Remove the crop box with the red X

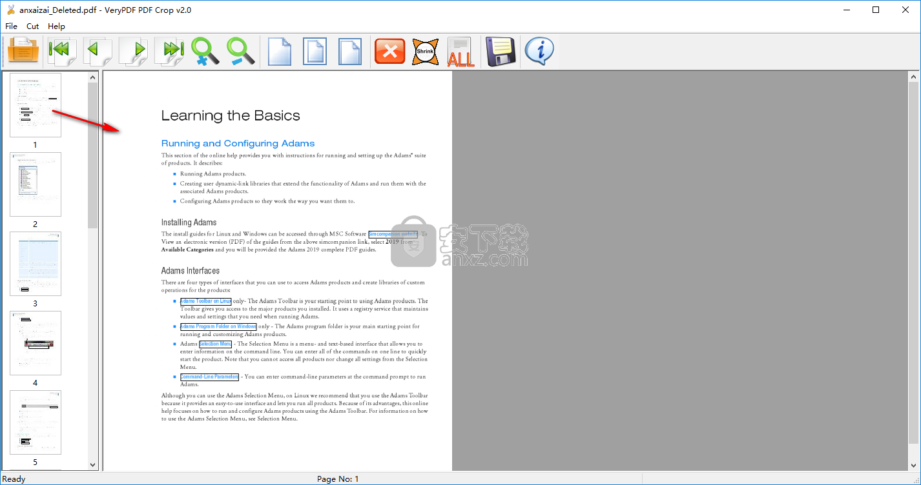[390, 51]
